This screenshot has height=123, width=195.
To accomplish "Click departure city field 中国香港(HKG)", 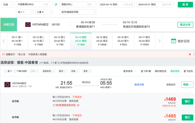I will pos(34,4).
